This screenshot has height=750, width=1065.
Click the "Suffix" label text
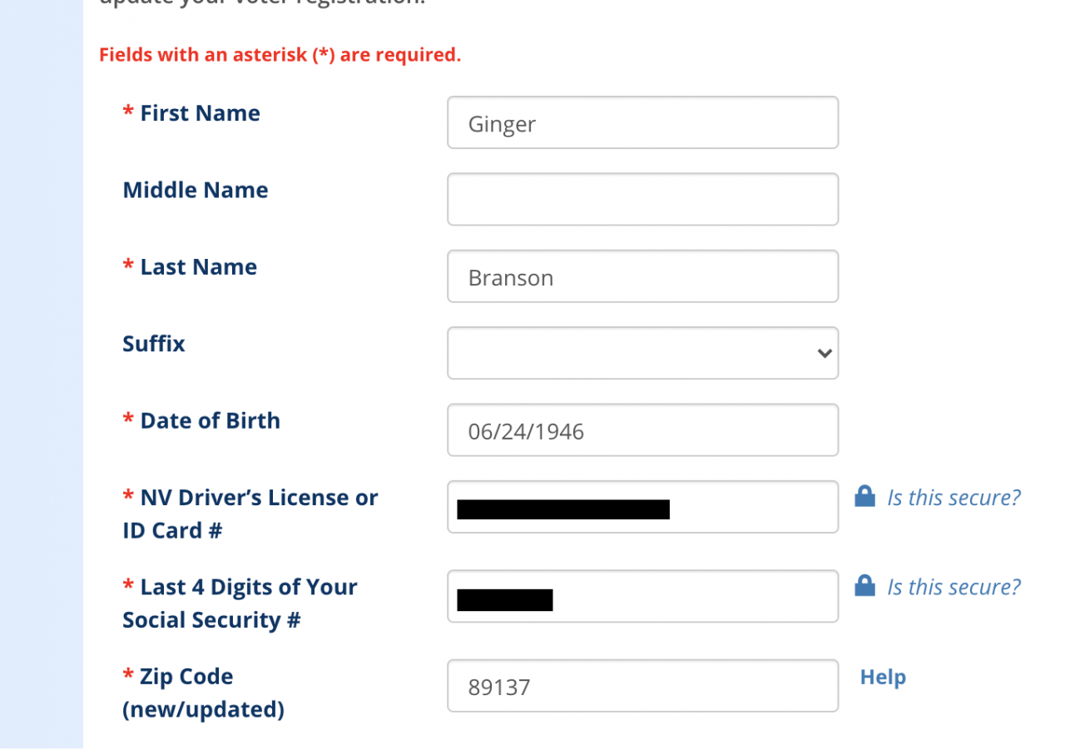[x=154, y=344]
